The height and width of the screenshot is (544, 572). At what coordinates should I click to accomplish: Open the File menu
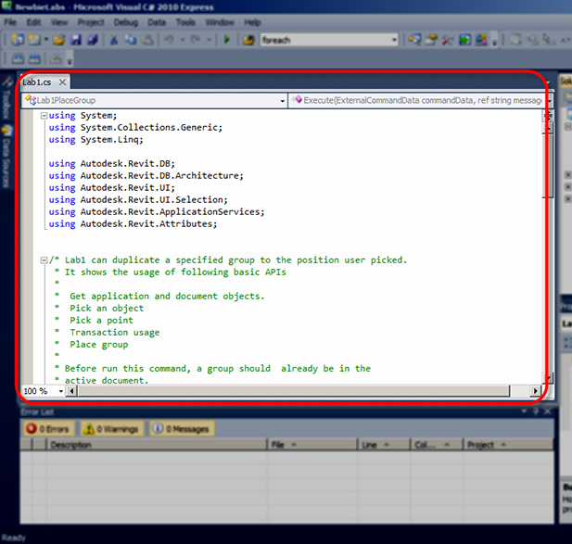tap(10, 22)
